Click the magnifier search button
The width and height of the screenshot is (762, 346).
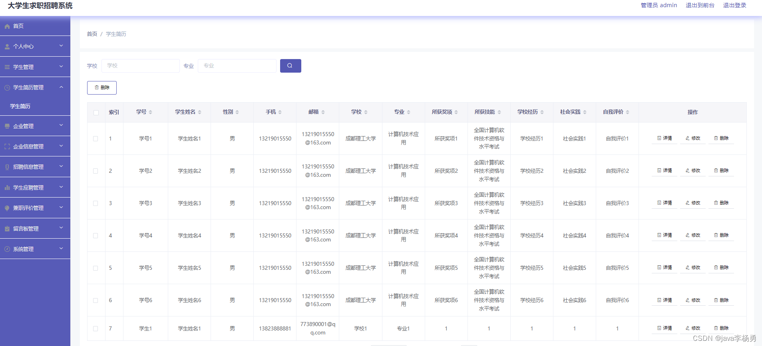(290, 66)
